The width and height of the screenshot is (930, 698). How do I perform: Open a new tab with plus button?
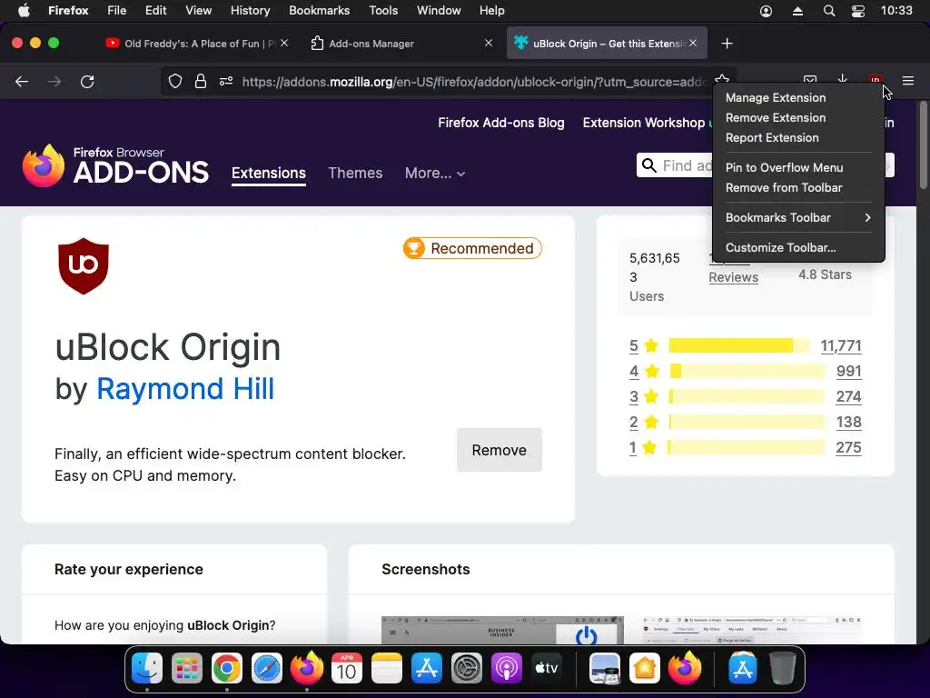point(727,44)
